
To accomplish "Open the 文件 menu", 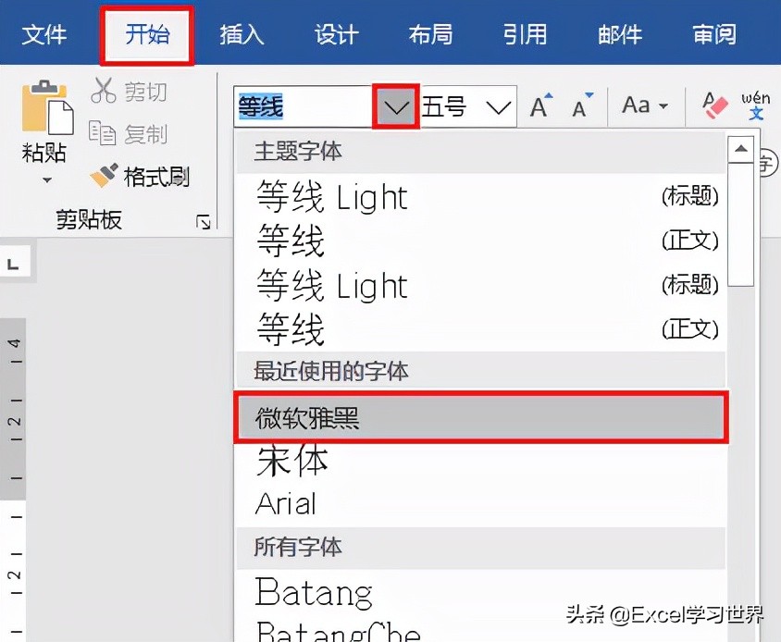I will [45, 34].
